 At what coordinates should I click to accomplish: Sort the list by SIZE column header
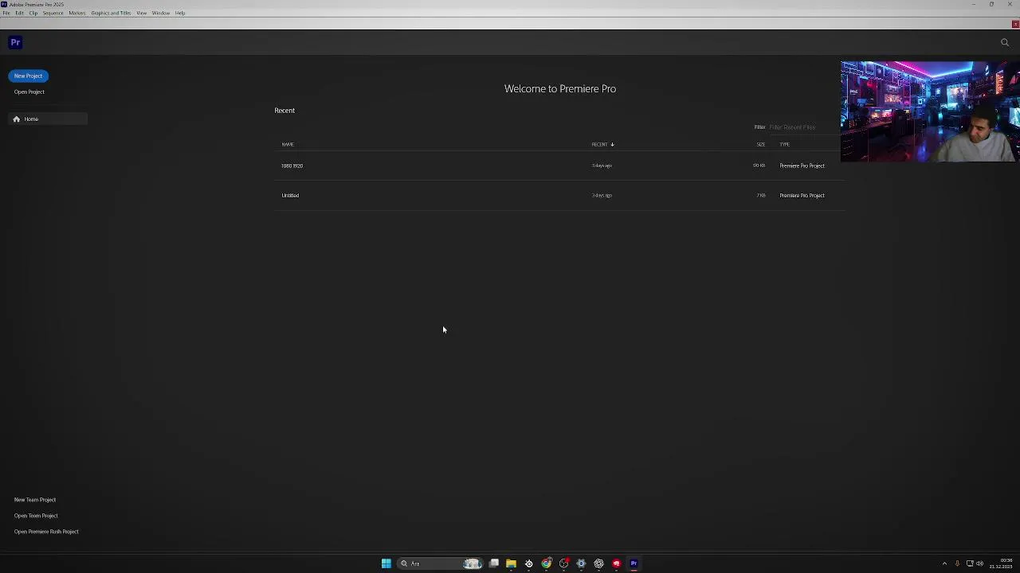coord(761,144)
